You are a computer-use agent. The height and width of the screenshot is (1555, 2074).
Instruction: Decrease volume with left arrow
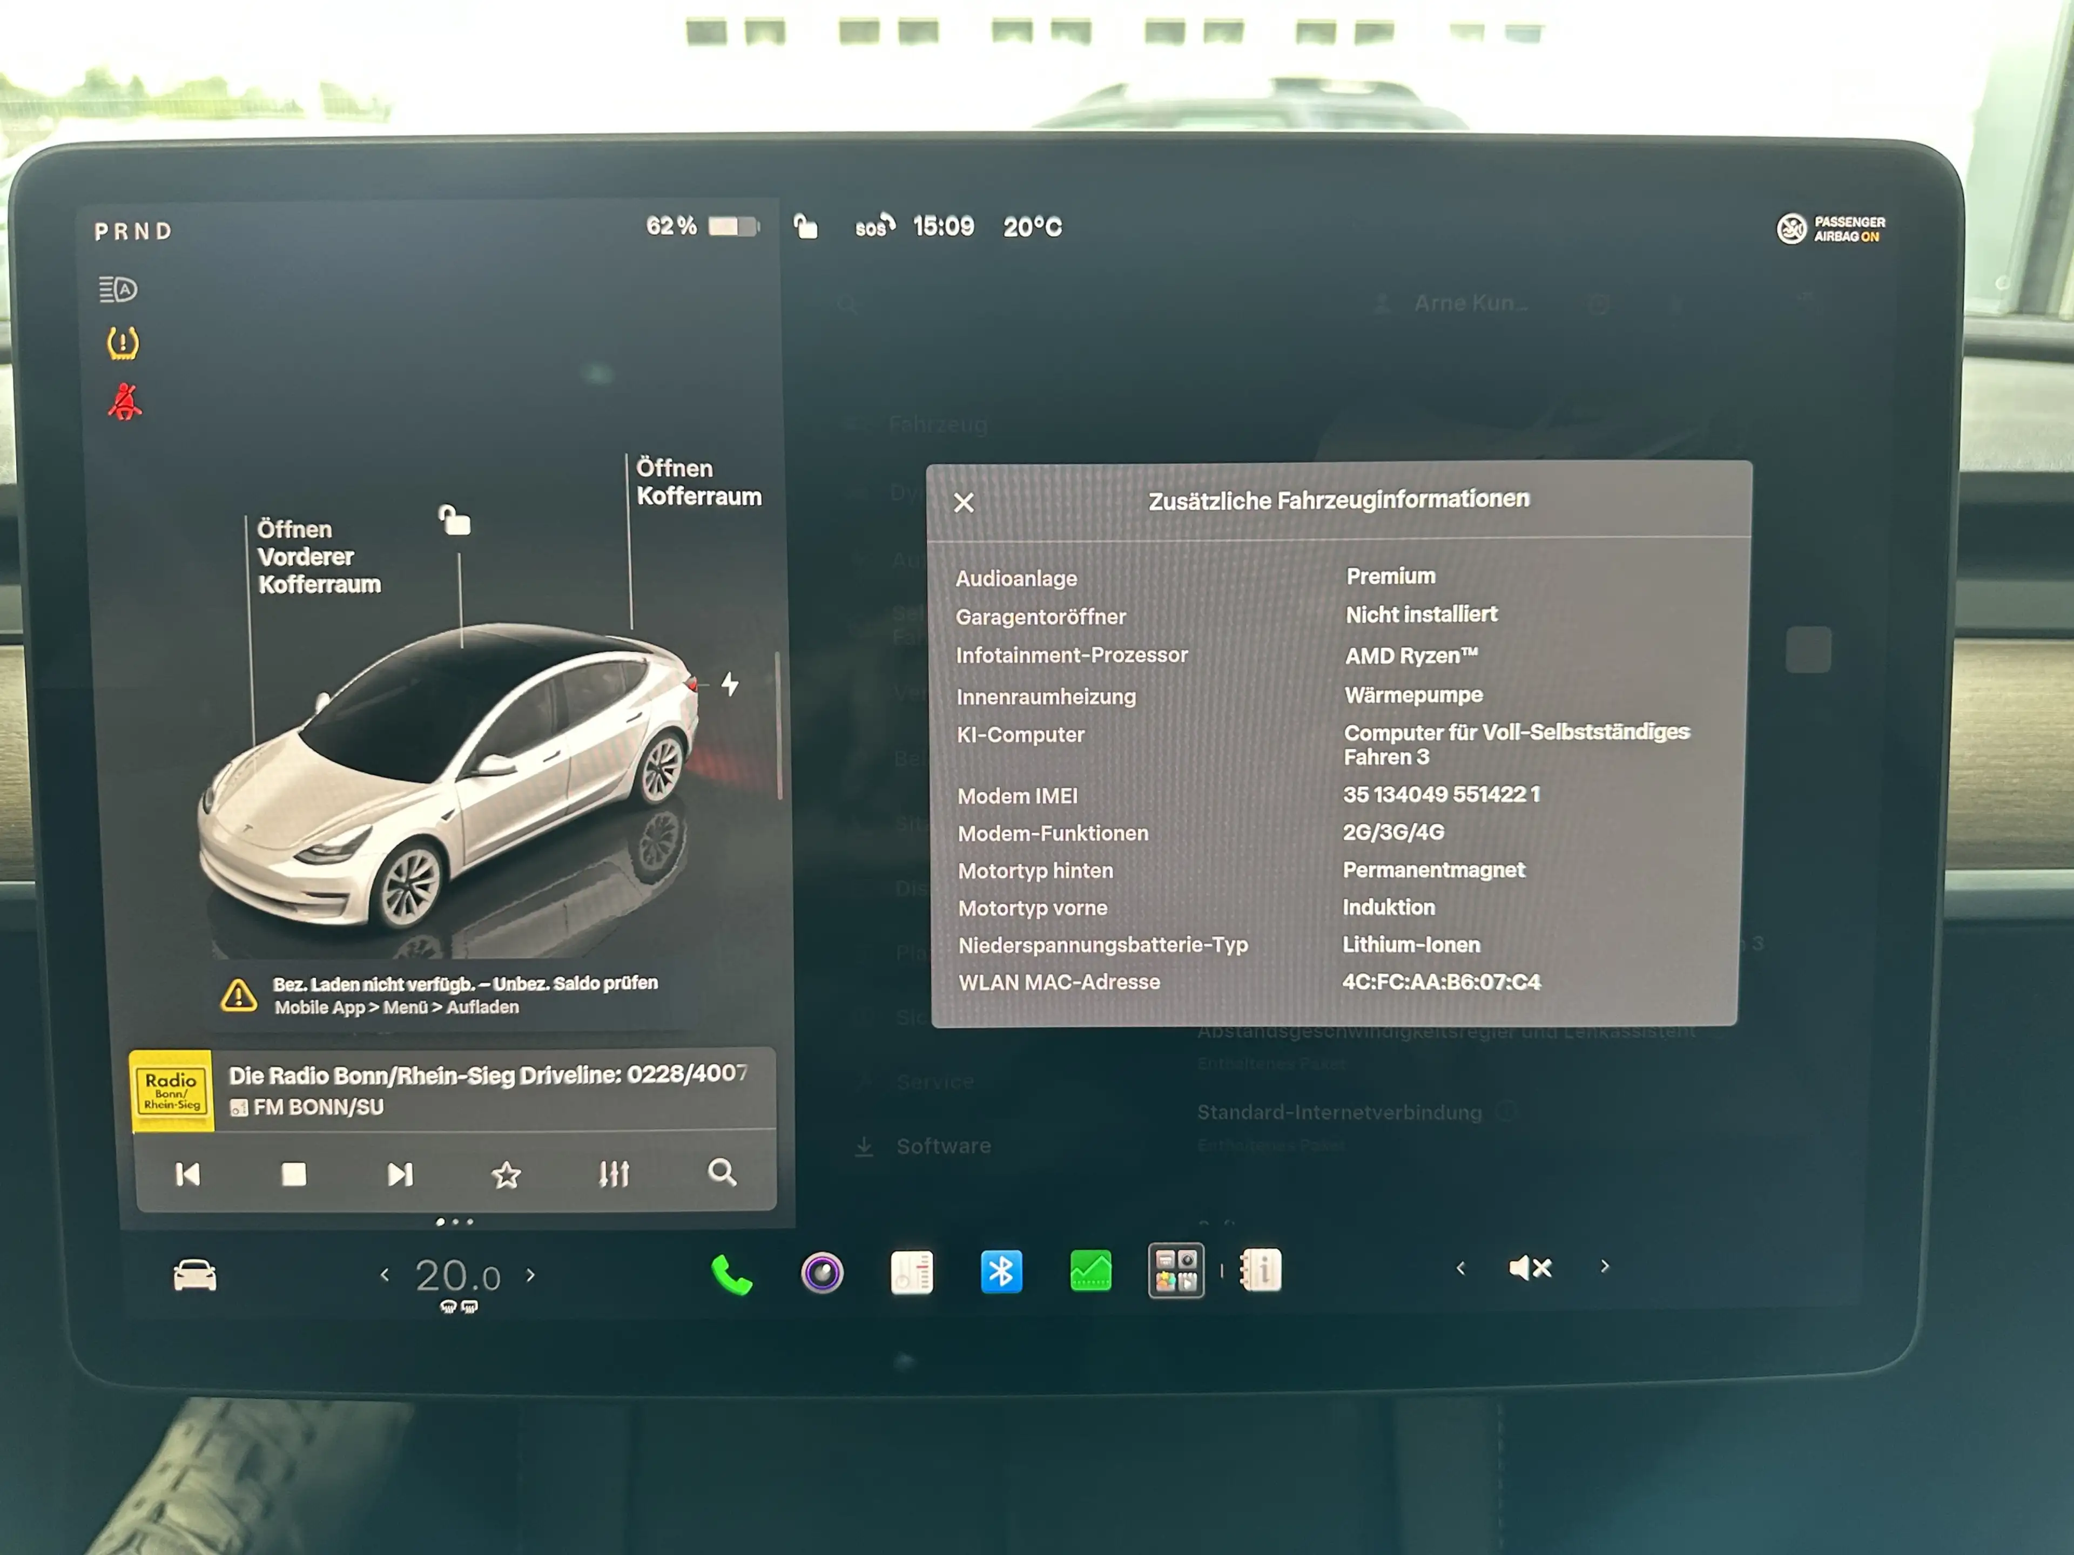pyautogui.click(x=1461, y=1268)
